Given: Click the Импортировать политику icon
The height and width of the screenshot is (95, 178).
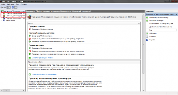Looking at the screenshot, I should point(147,18).
